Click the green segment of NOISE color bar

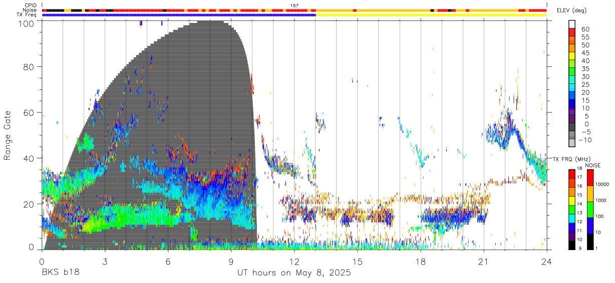(590, 210)
